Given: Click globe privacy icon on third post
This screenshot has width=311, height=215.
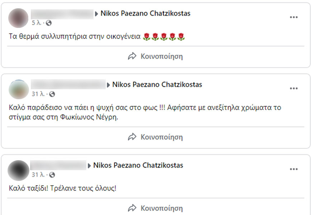Looking at the screenshot, I should 52,175.
